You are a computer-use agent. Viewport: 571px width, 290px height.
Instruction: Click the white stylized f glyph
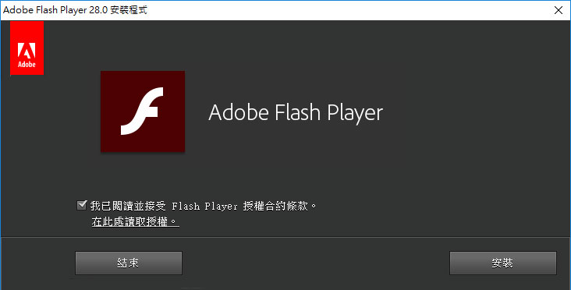pos(142,111)
